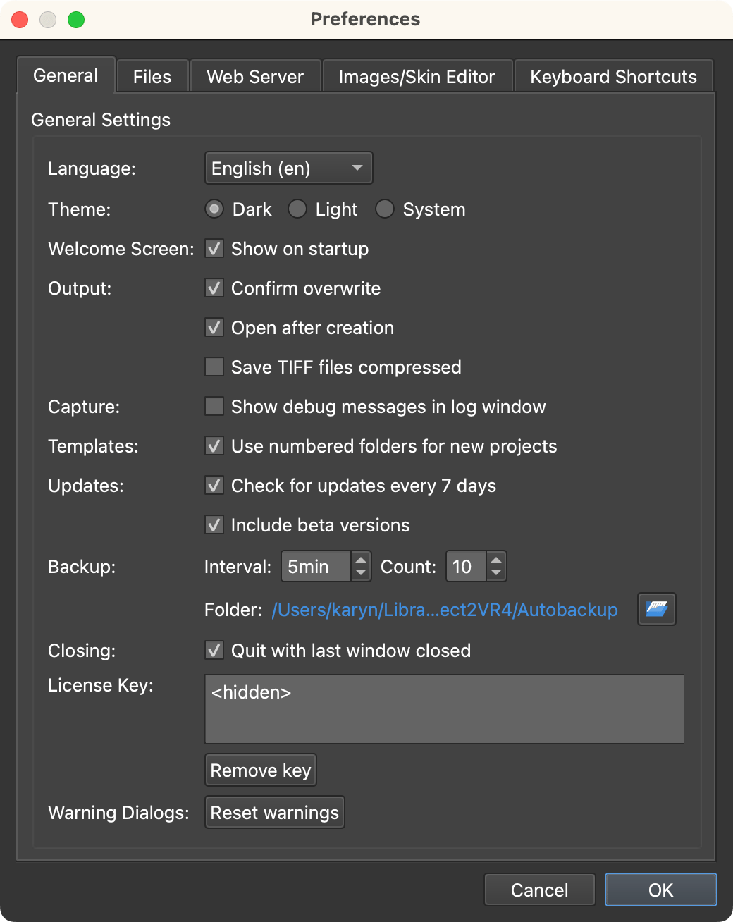Click the Remove key button
733x922 pixels.
261,770
